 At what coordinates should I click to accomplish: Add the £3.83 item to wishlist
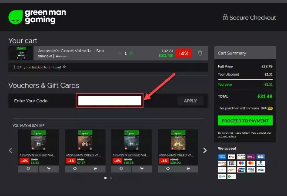[28, 169]
